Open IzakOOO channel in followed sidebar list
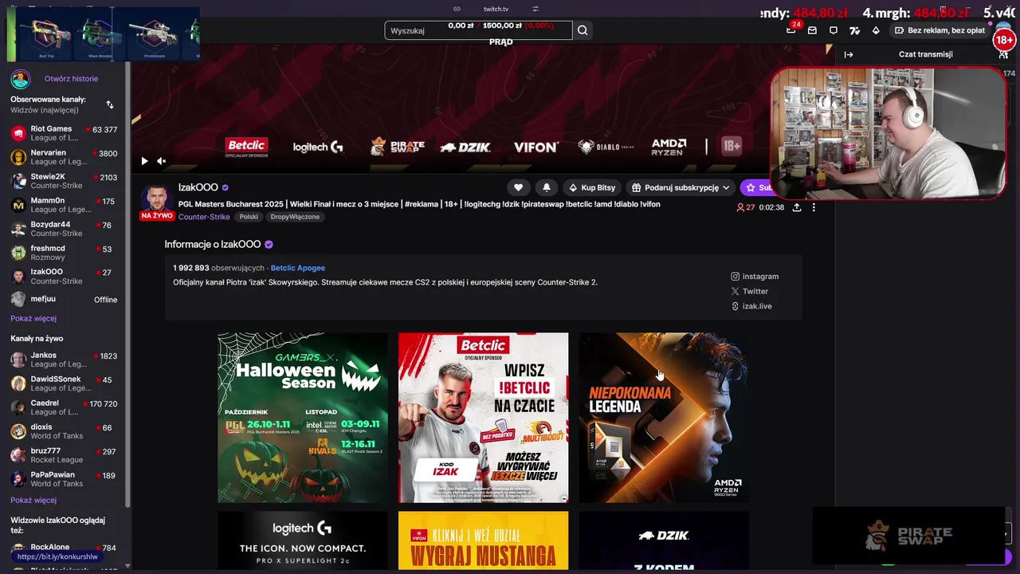This screenshot has height=574, width=1020. point(64,277)
